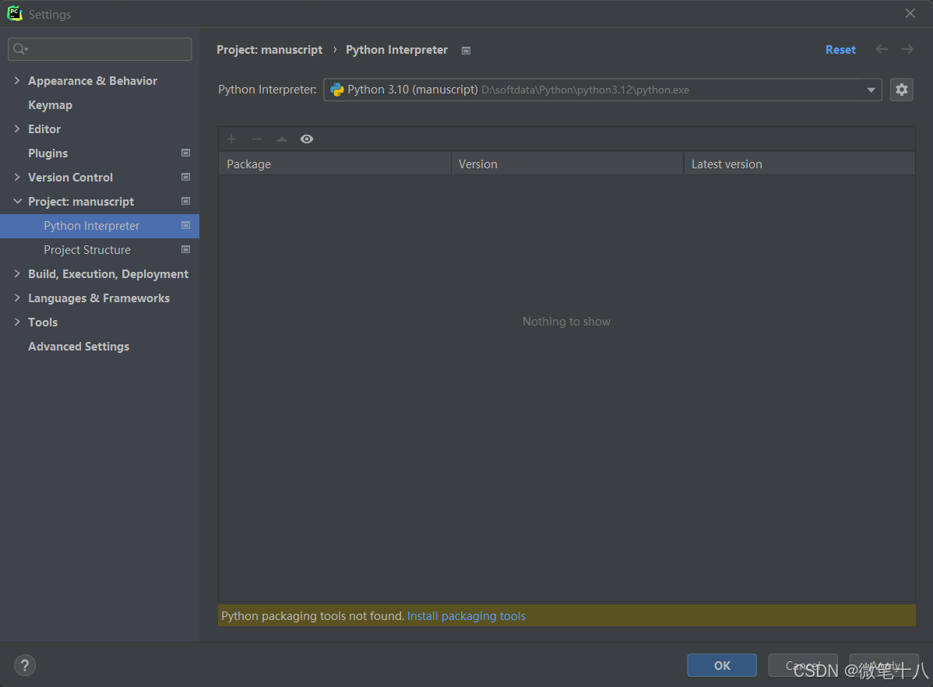Expand the Editor section
Viewport: 933px width, 687px height.
point(17,129)
